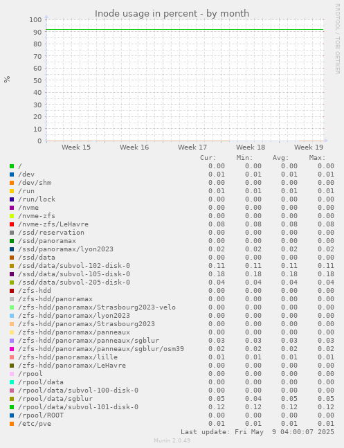The height and width of the screenshot is (448, 344).
Task: Click the green swatch for / filesystem
Action: pos(12,166)
